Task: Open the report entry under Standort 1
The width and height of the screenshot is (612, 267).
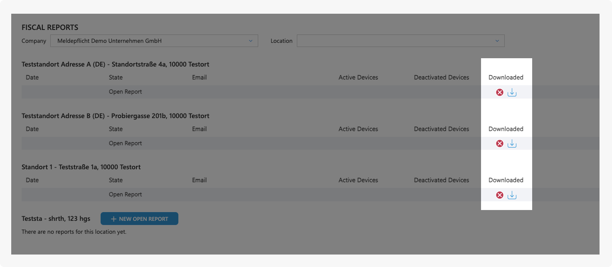Action: pos(125,194)
